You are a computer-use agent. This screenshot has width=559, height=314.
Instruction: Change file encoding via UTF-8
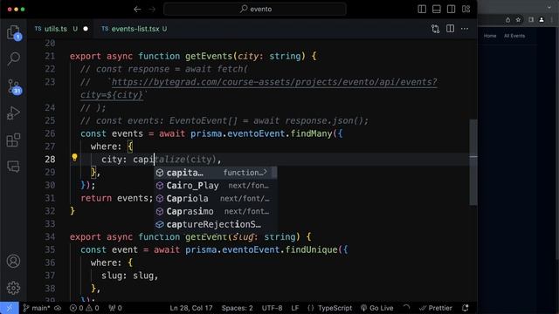click(x=272, y=308)
